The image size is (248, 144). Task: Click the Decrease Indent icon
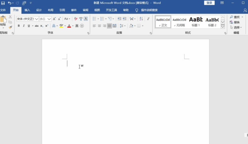120,19
